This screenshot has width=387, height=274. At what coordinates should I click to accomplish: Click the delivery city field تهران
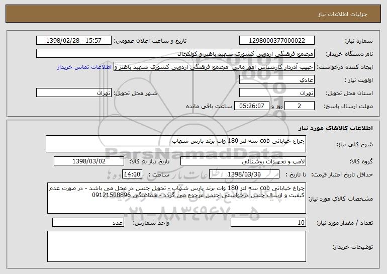coord(74,93)
